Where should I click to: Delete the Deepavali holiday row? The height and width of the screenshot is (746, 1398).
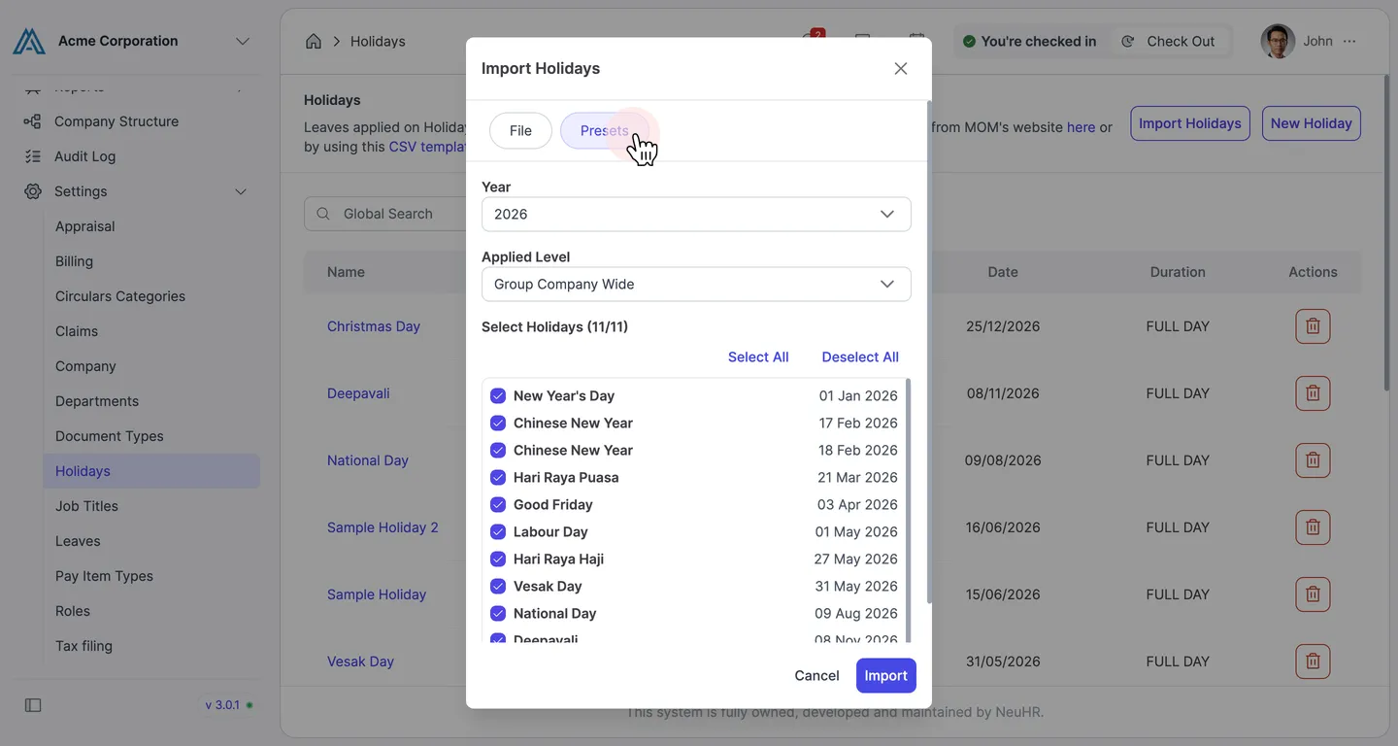(1313, 393)
